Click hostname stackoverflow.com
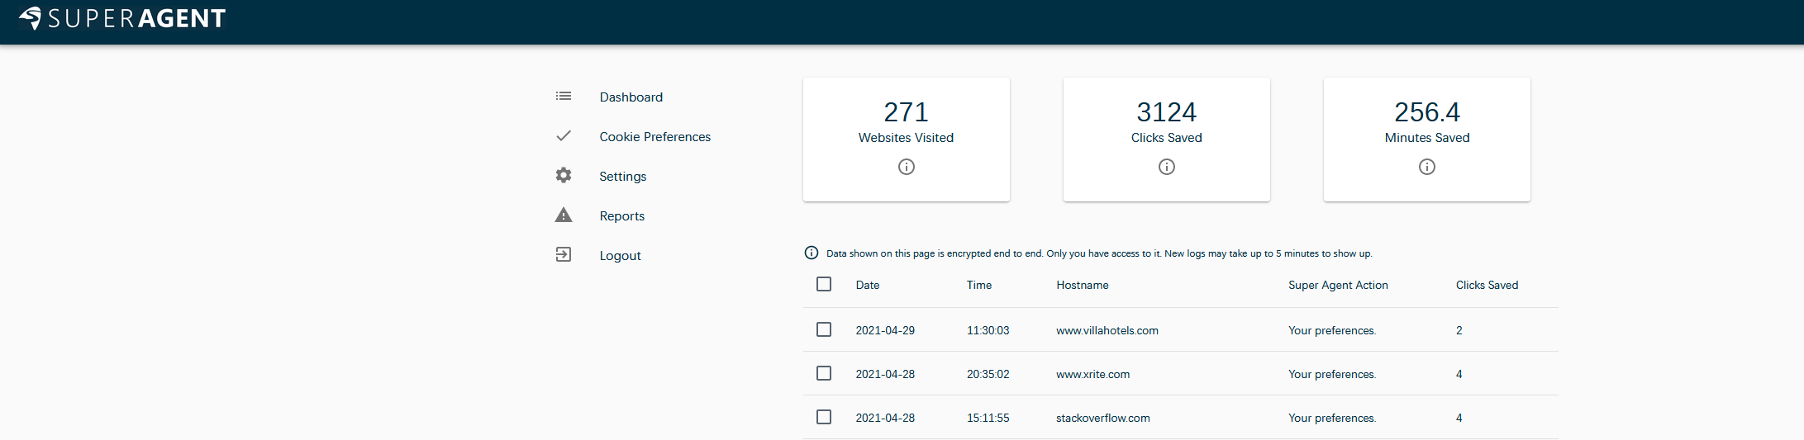 click(x=1103, y=418)
